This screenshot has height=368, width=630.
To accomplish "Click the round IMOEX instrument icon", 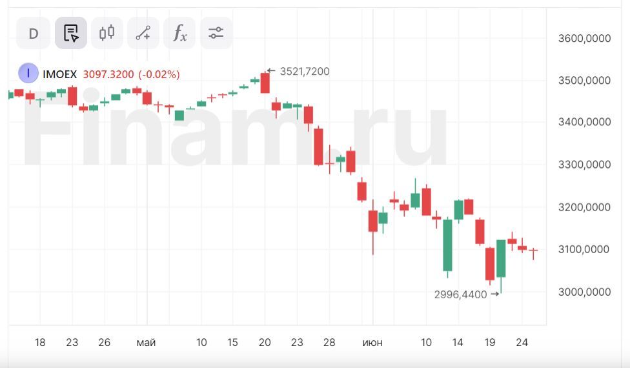I will coord(28,74).
